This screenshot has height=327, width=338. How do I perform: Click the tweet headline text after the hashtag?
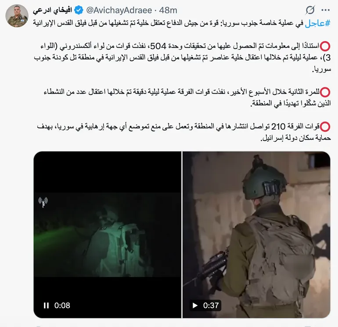169,23
